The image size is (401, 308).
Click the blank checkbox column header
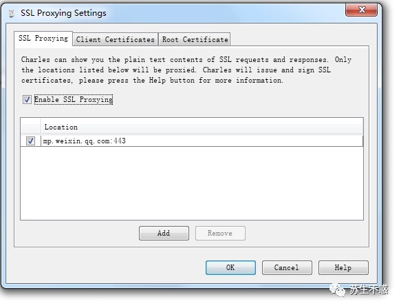click(30, 127)
